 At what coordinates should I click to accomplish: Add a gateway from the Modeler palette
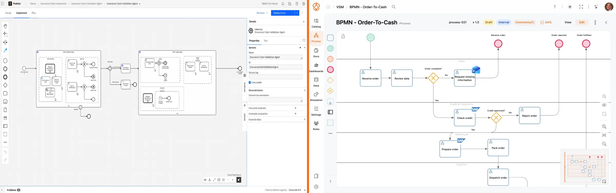(x=5, y=85)
